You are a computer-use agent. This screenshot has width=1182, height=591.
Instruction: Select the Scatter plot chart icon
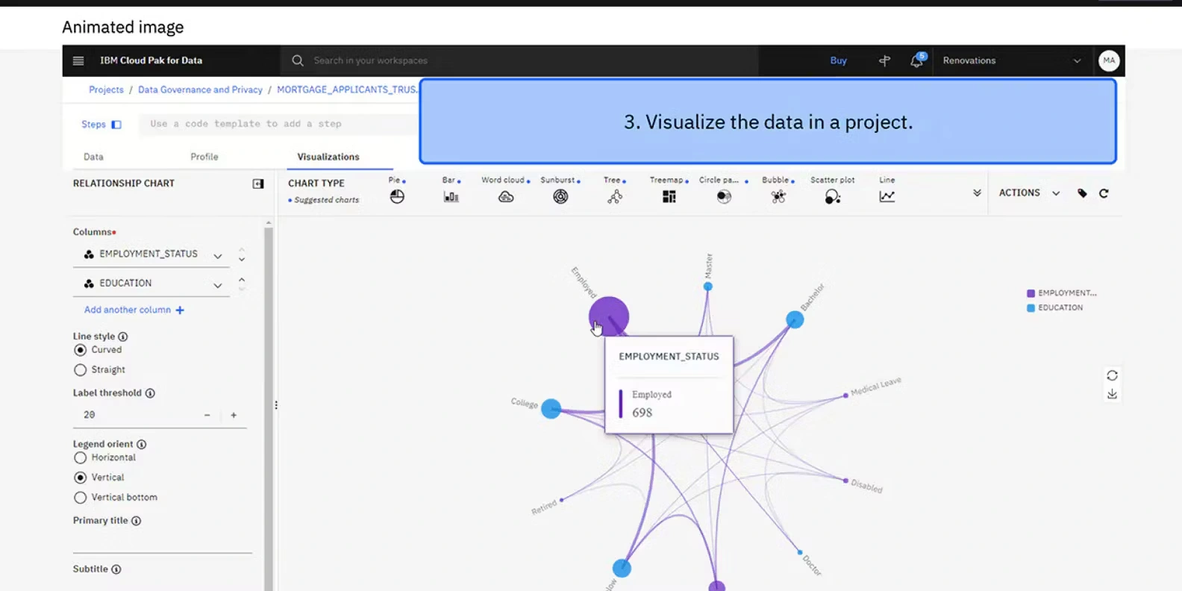point(833,196)
